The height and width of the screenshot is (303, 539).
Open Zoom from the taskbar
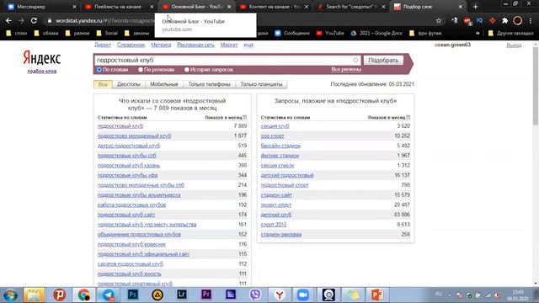click(303, 295)
